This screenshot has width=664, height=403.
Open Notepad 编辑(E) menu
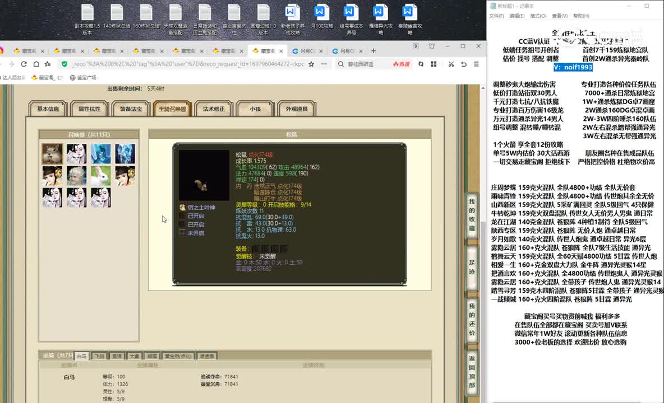(x=517, y=16)
